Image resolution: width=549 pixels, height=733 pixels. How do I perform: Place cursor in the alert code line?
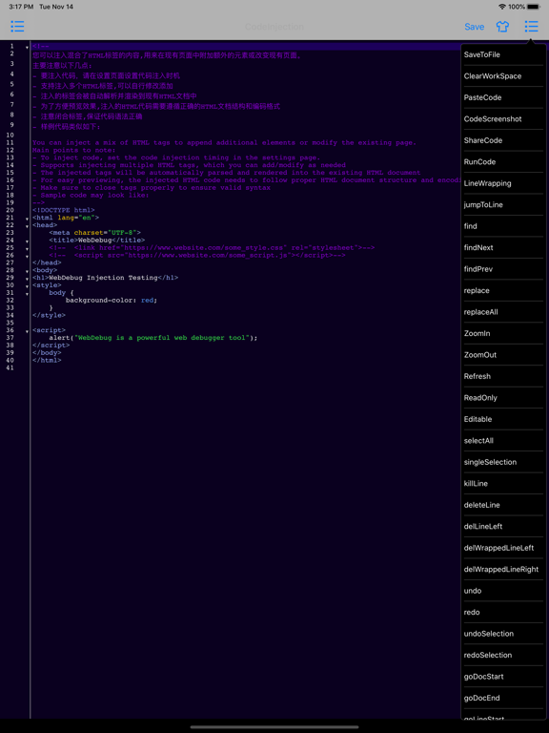(153, 338)
